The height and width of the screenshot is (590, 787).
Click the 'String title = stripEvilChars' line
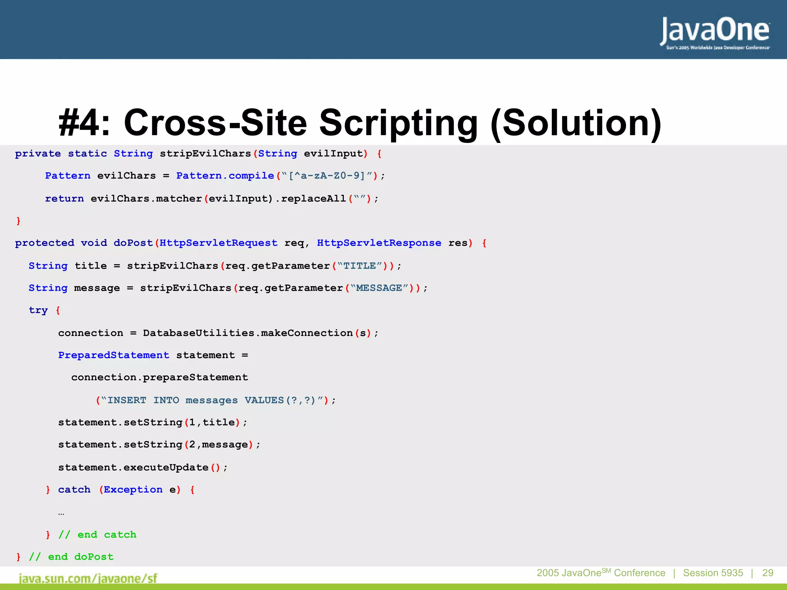[215, 266]
